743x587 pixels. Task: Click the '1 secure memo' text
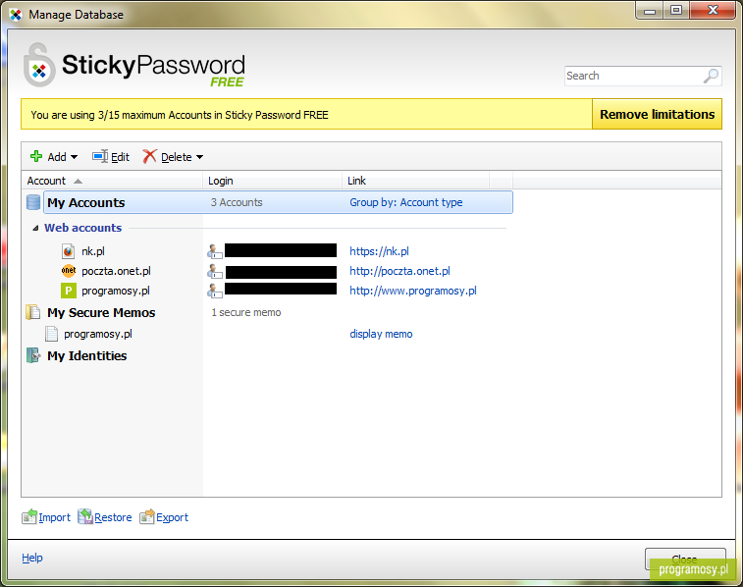246,313
